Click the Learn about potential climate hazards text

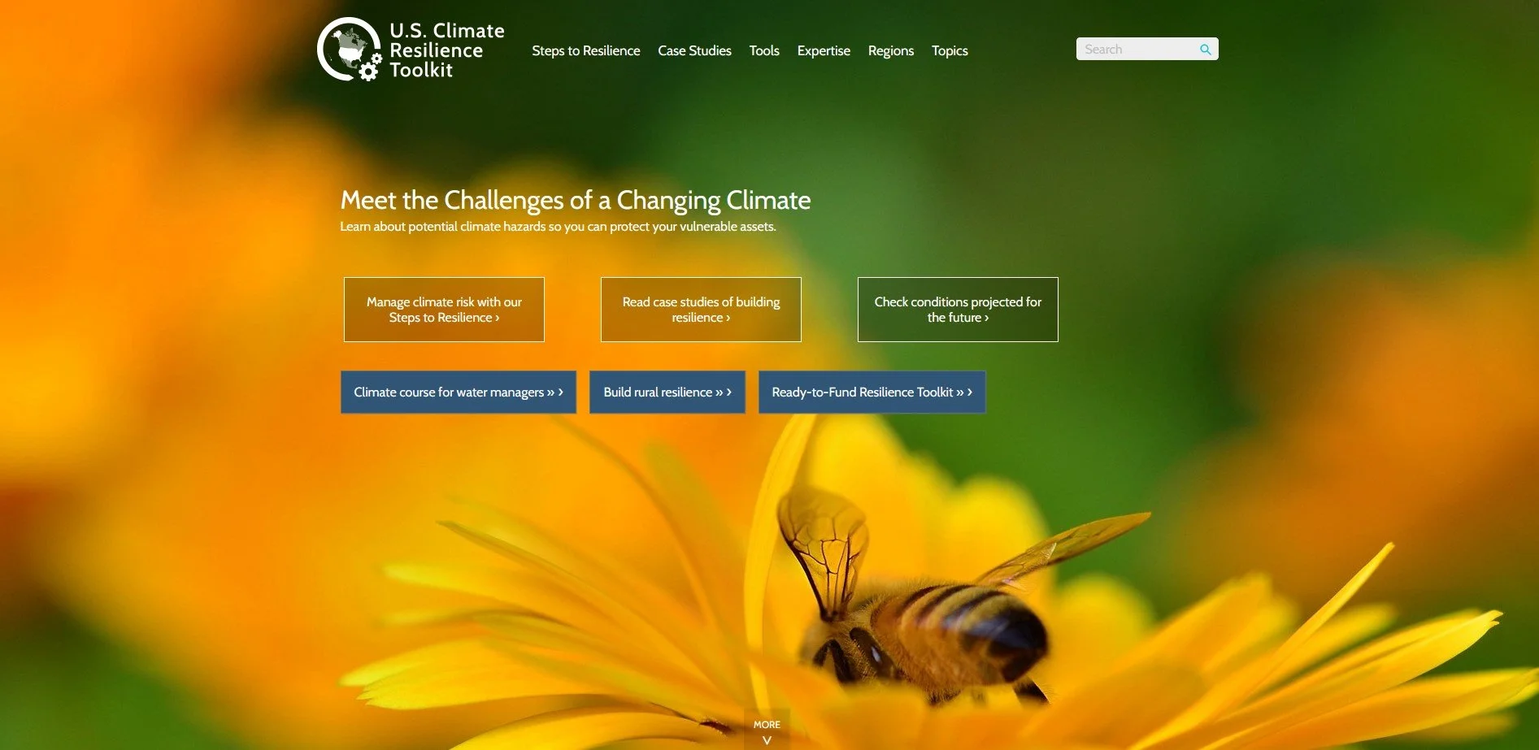[558, 227]
